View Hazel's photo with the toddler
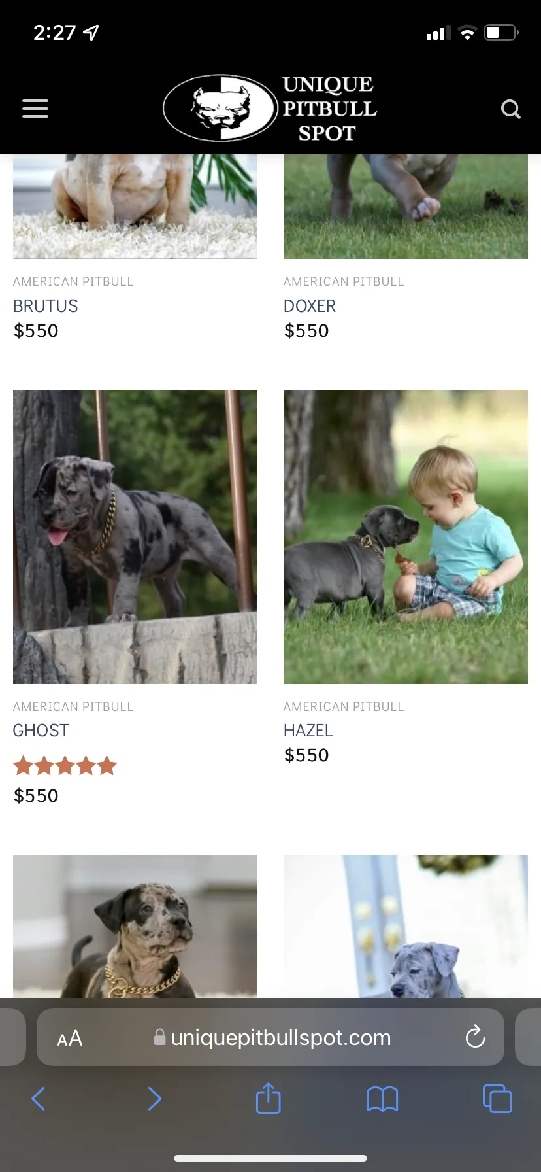Viewport: 541px width, 1172px height. pyautogui.click(x=406, y=537)
